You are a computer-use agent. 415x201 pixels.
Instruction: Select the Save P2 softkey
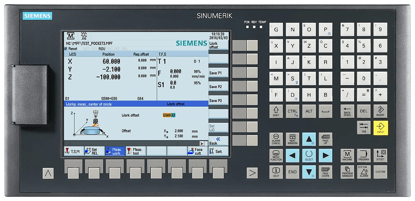[218, 86]
